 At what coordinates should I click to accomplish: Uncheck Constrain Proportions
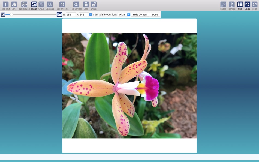click(x=90, y=14)
